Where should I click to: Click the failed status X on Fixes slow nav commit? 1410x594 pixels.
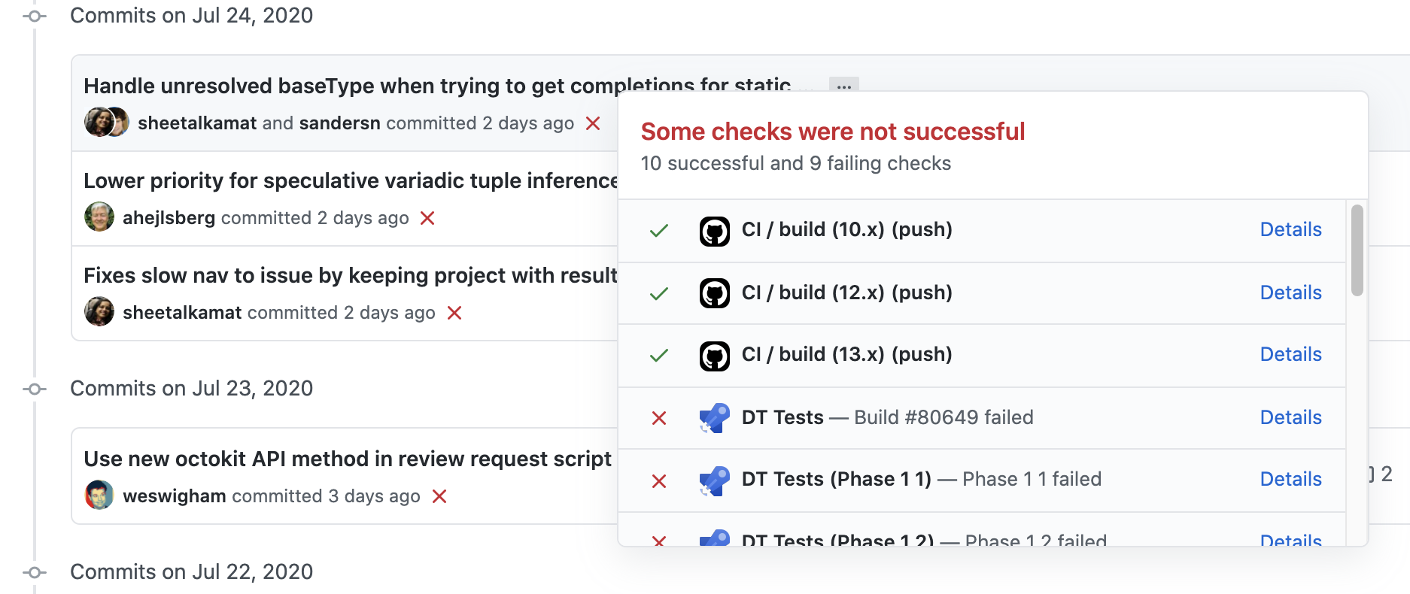(454, 313)
